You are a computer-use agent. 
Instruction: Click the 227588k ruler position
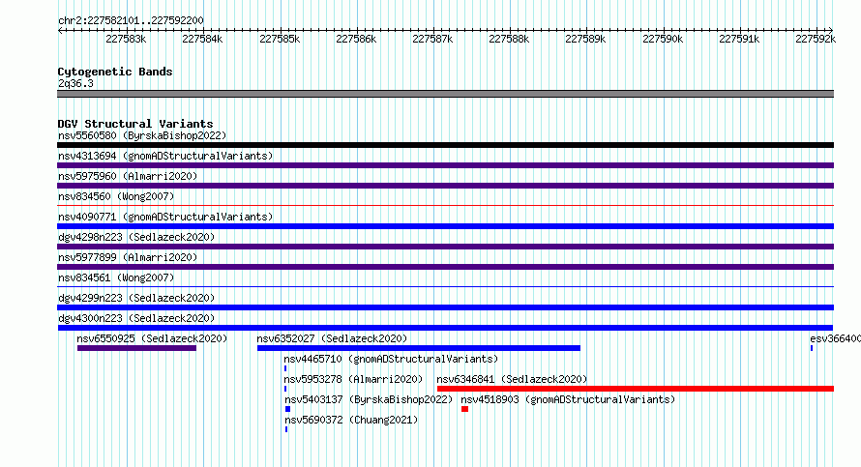pyautogui.click(x=509, y=39)
